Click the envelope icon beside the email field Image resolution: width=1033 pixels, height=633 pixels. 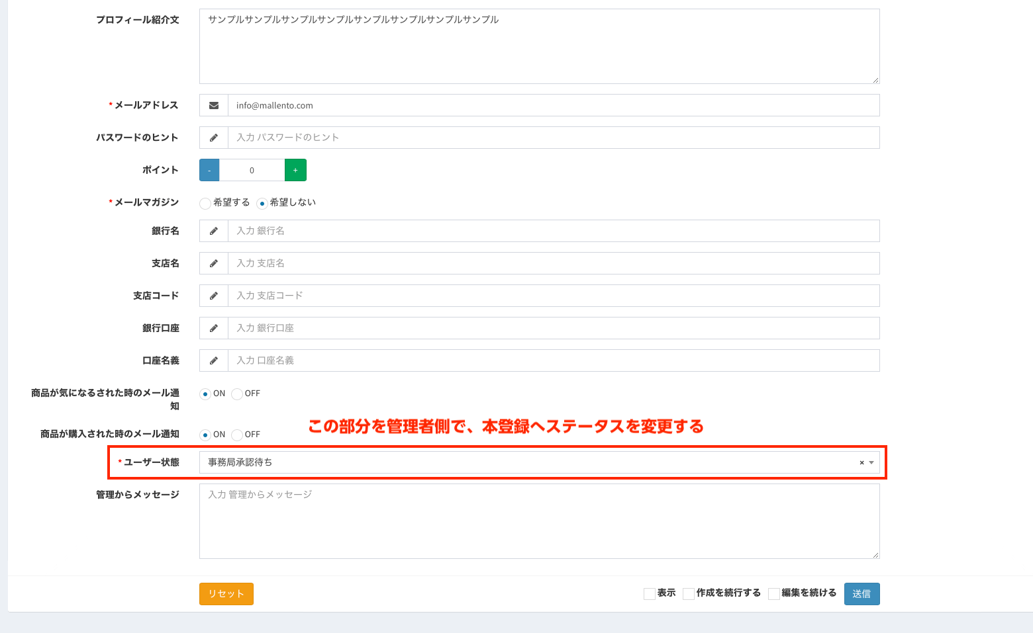pyautogui.click(x=214, y=105)
